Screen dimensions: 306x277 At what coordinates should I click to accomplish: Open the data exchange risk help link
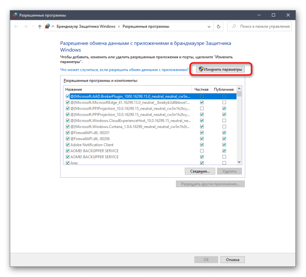[124, 70]
